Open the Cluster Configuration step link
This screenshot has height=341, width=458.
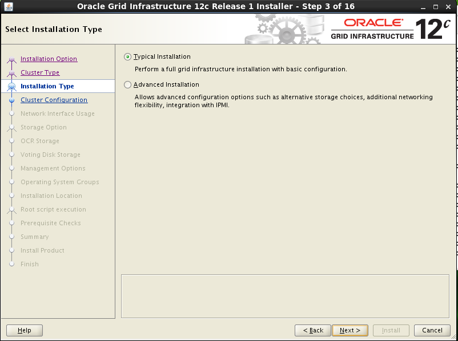point(54,100)
